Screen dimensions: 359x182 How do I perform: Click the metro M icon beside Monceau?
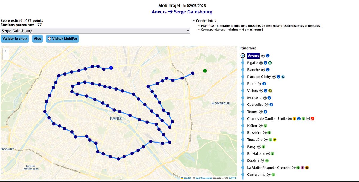pos(265,98)
